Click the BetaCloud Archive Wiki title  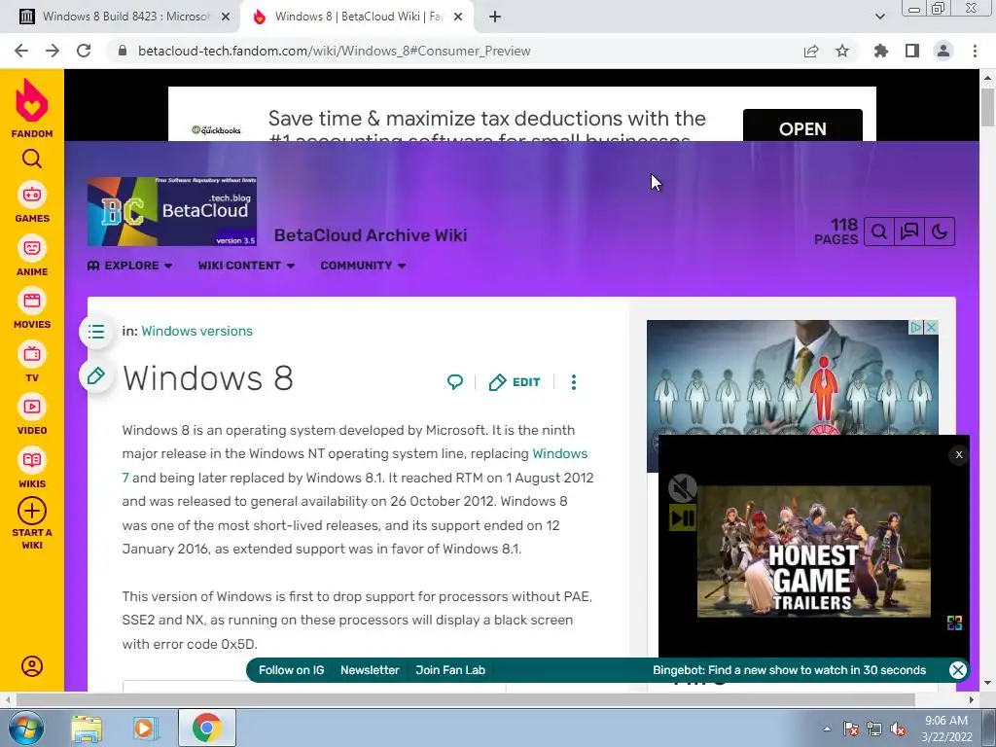371,235
